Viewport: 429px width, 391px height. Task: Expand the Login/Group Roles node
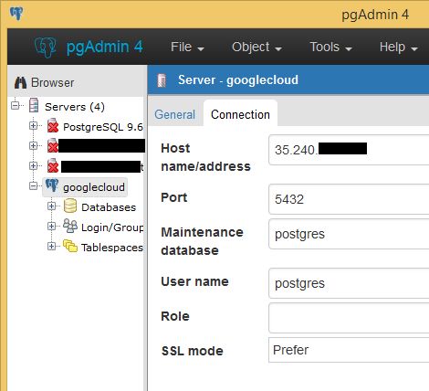pos(51,227)
